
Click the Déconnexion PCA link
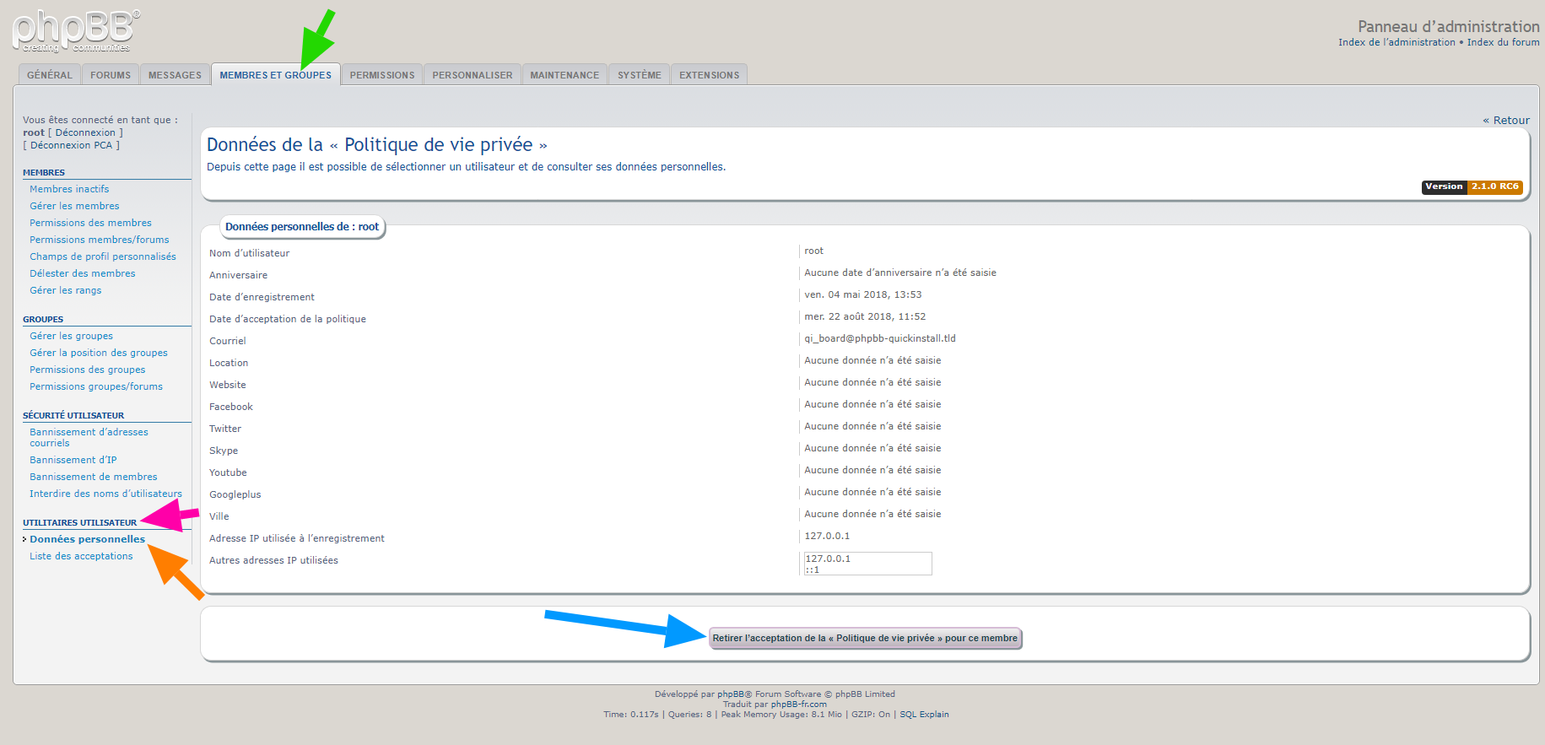(x=71, y=145)
